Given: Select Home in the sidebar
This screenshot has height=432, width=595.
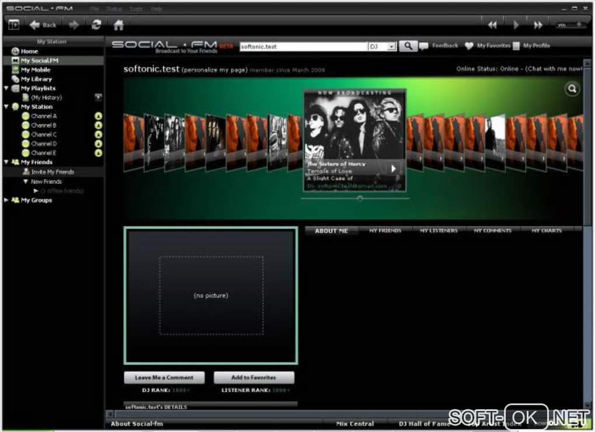Looking at the screenshot, I should 29,51.
